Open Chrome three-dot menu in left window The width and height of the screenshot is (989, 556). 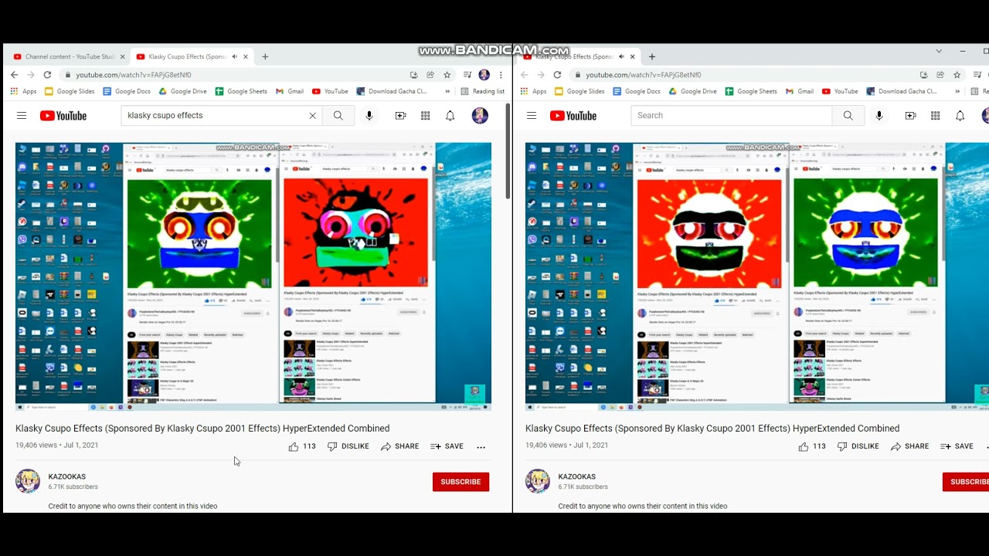click(501, 75)
